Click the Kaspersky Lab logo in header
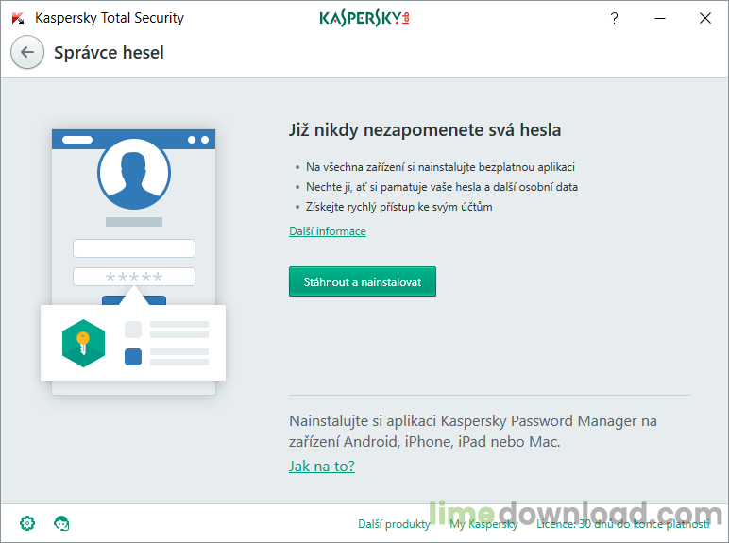This screenshot has height=543, width=729. coord(364,18)
